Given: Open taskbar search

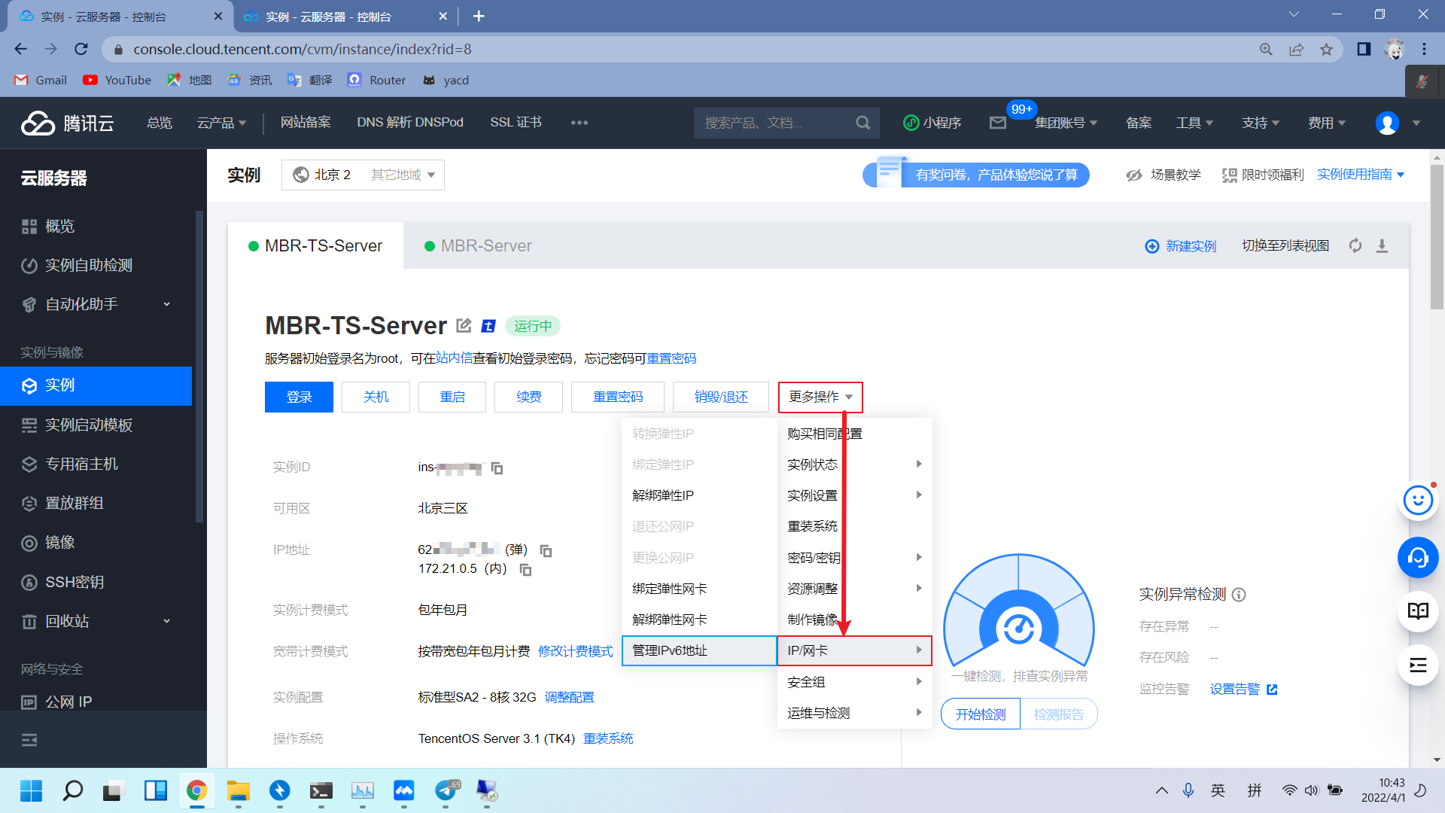Looking at the screenshot, I should 72,790.
